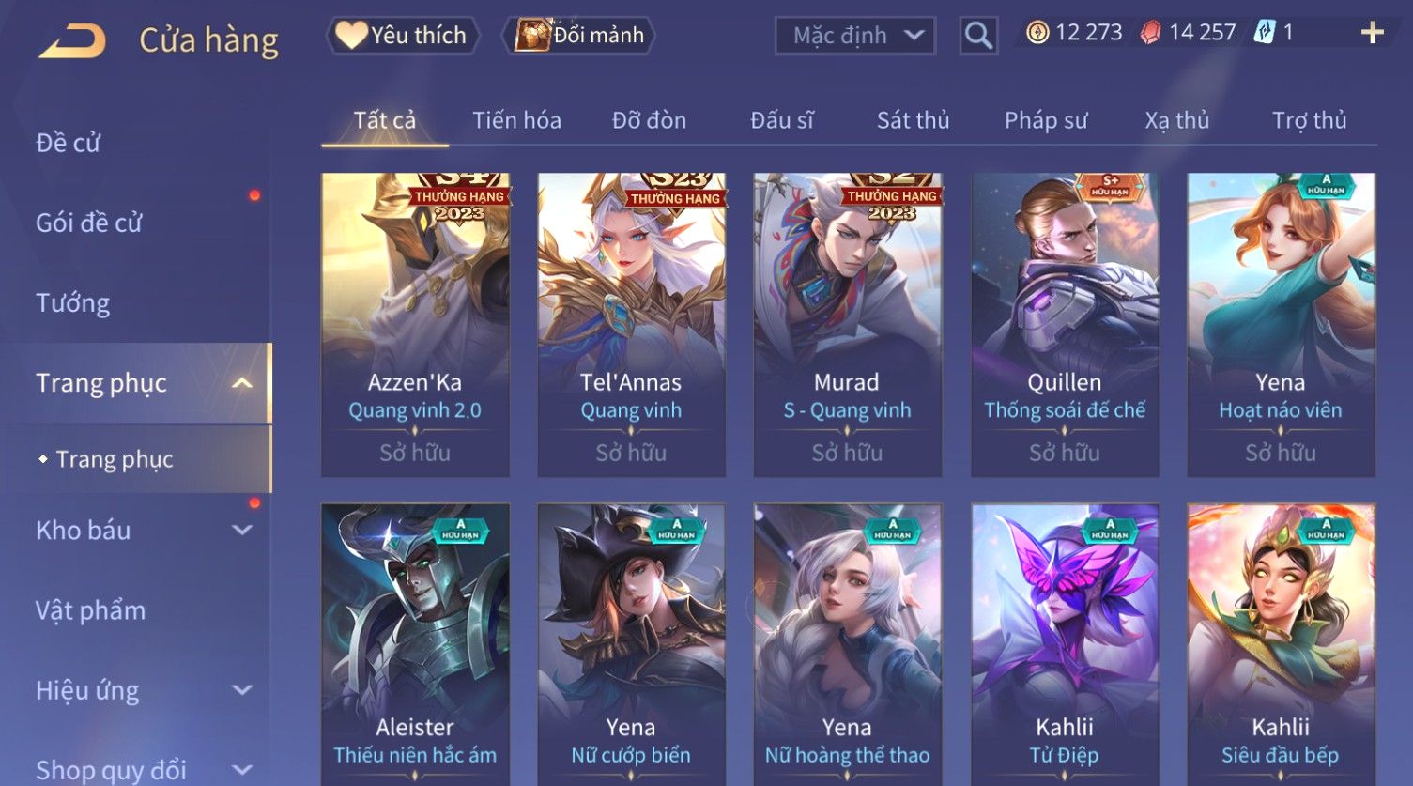The image size is (1413, 786).
Task: Click the golden back arrow icon
Action: pyautogui.click(x=71, y=40)
